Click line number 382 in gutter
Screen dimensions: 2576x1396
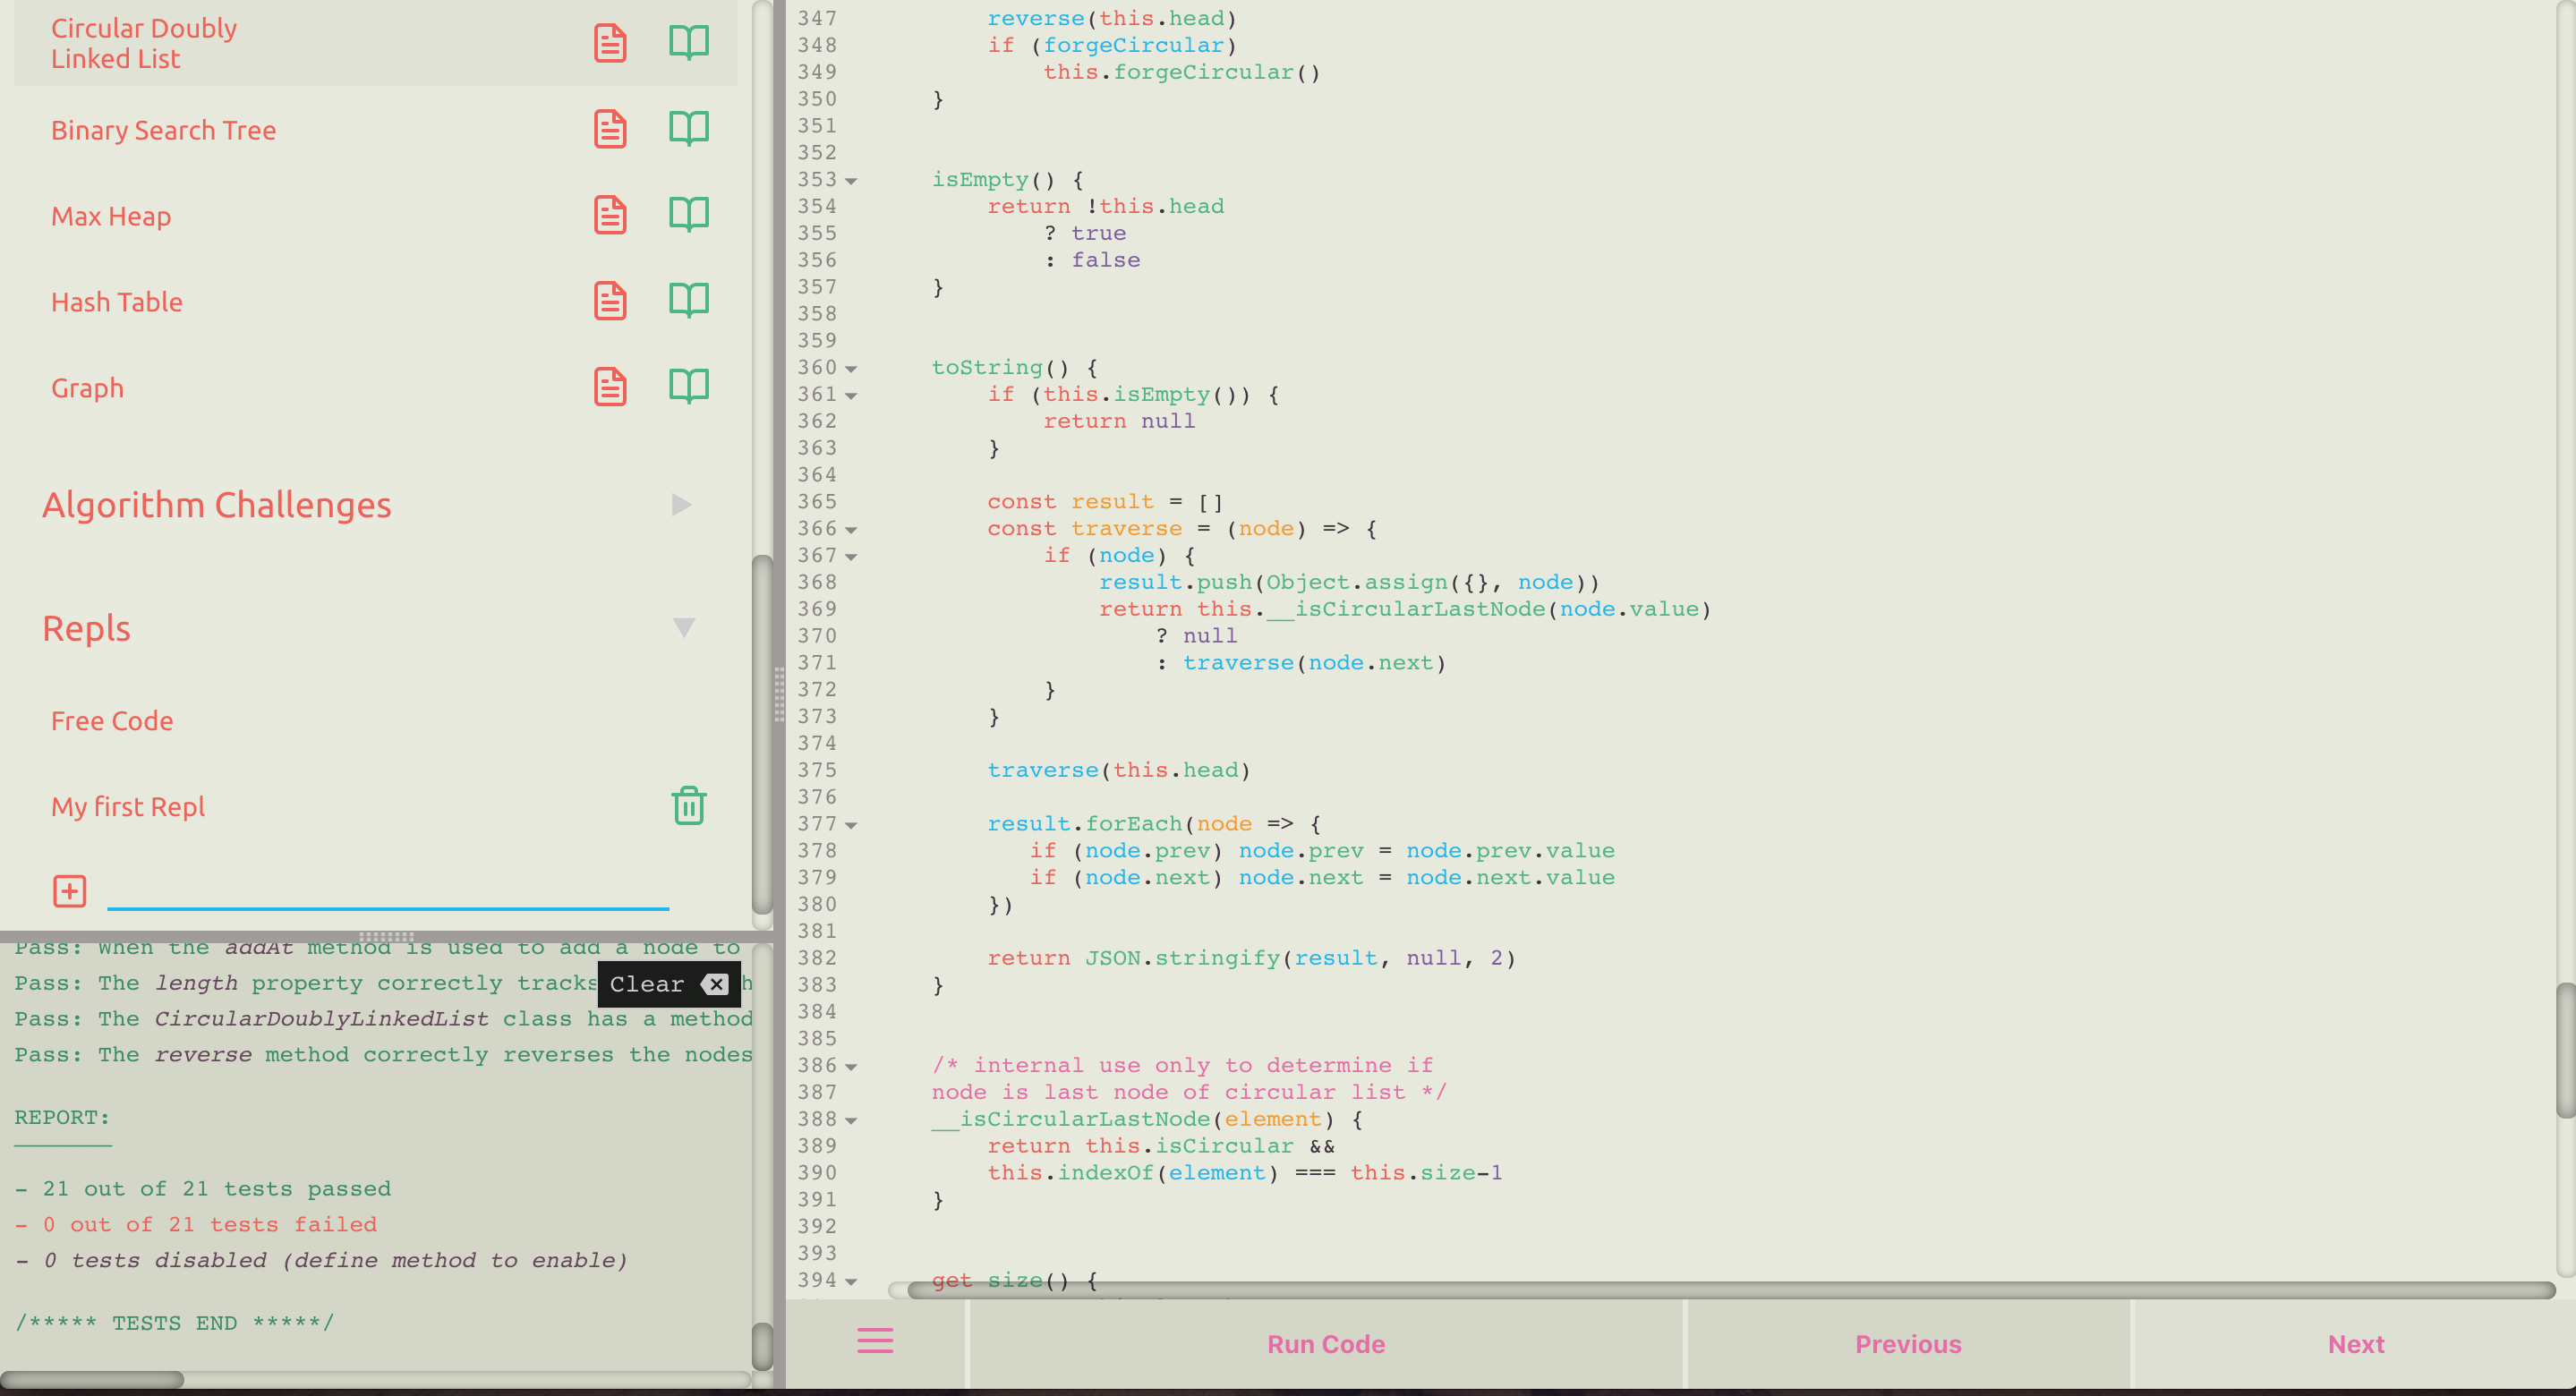coord(817,958)
